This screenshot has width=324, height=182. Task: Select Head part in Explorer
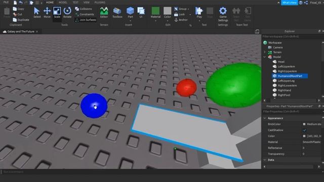[x=281, y=62]
